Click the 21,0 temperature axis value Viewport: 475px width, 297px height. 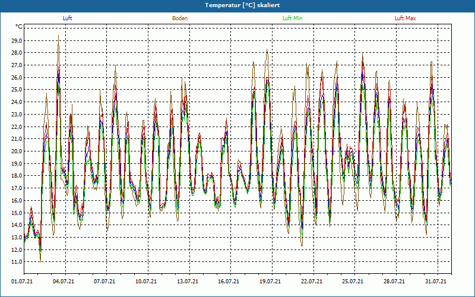pos(17,139)
